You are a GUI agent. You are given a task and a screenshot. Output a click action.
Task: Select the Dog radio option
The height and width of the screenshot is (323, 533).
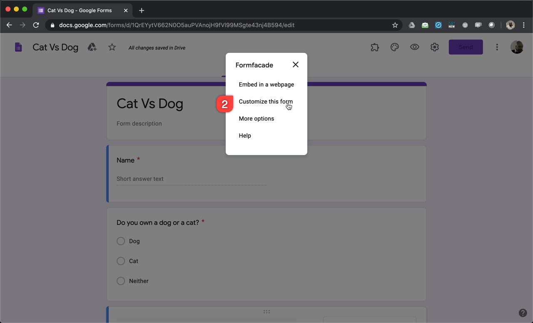[x=121, y=241]
